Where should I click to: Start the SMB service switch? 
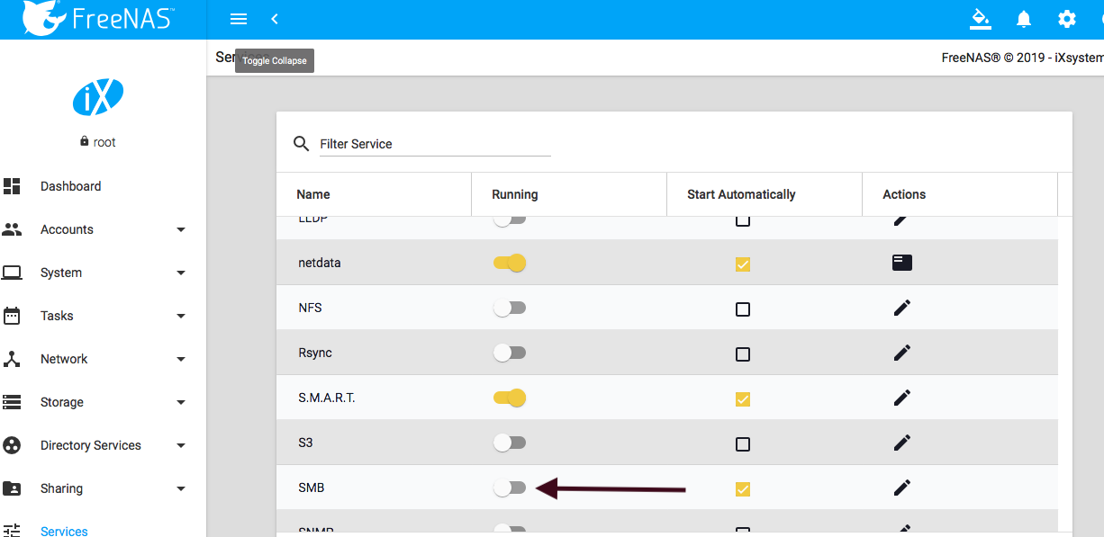tap(510, 488)
